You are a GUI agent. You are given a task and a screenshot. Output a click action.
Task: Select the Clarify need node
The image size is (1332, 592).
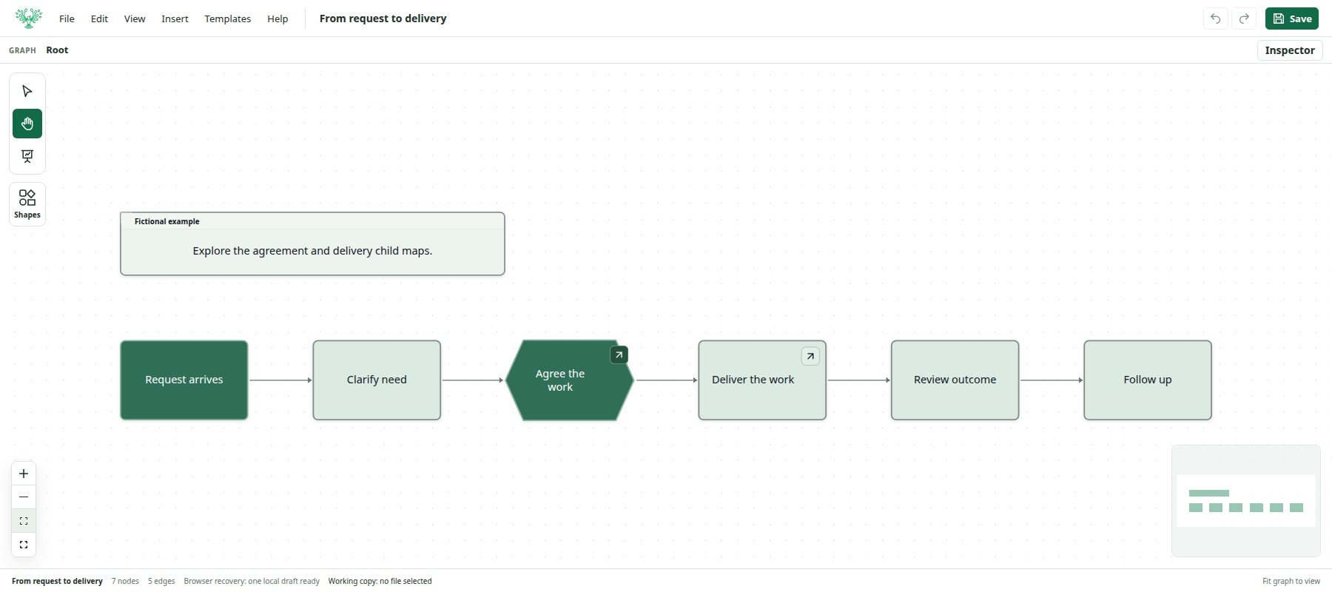coord(377,380)
